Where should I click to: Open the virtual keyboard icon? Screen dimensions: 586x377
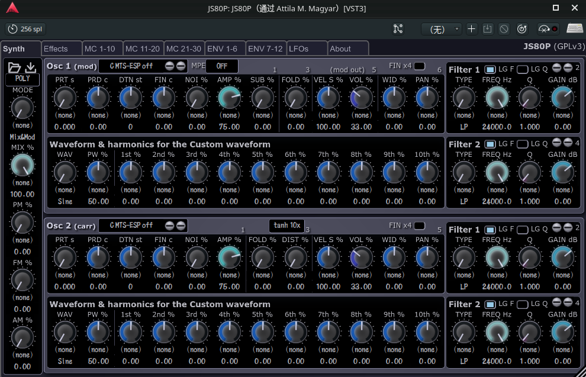pyautogui.click(x=574, y=28)
